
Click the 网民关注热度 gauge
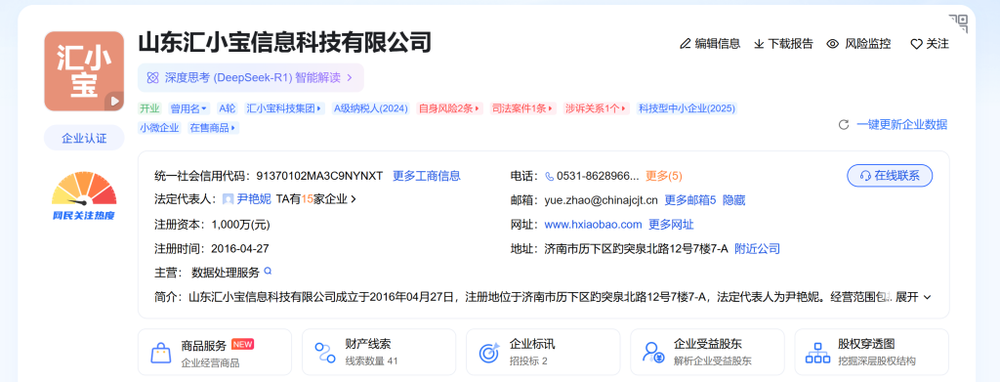(x=84, y=195)
